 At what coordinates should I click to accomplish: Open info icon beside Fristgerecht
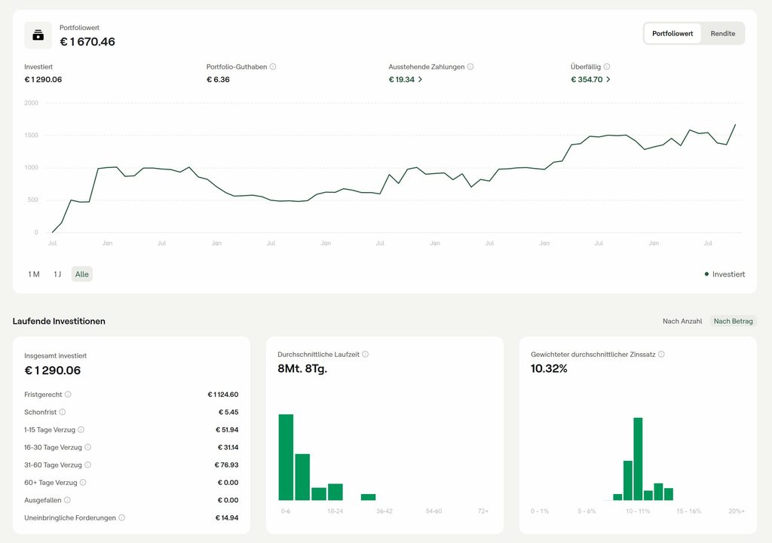tap(68, 395)
